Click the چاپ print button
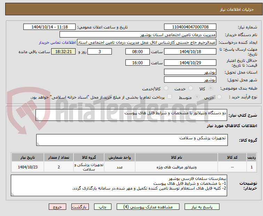263x216 pixels. coord(102,207)
